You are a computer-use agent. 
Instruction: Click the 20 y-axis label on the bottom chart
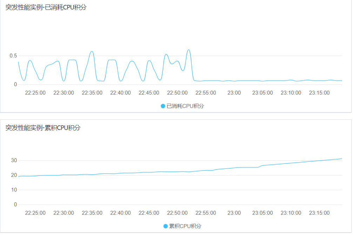point(14,175)
